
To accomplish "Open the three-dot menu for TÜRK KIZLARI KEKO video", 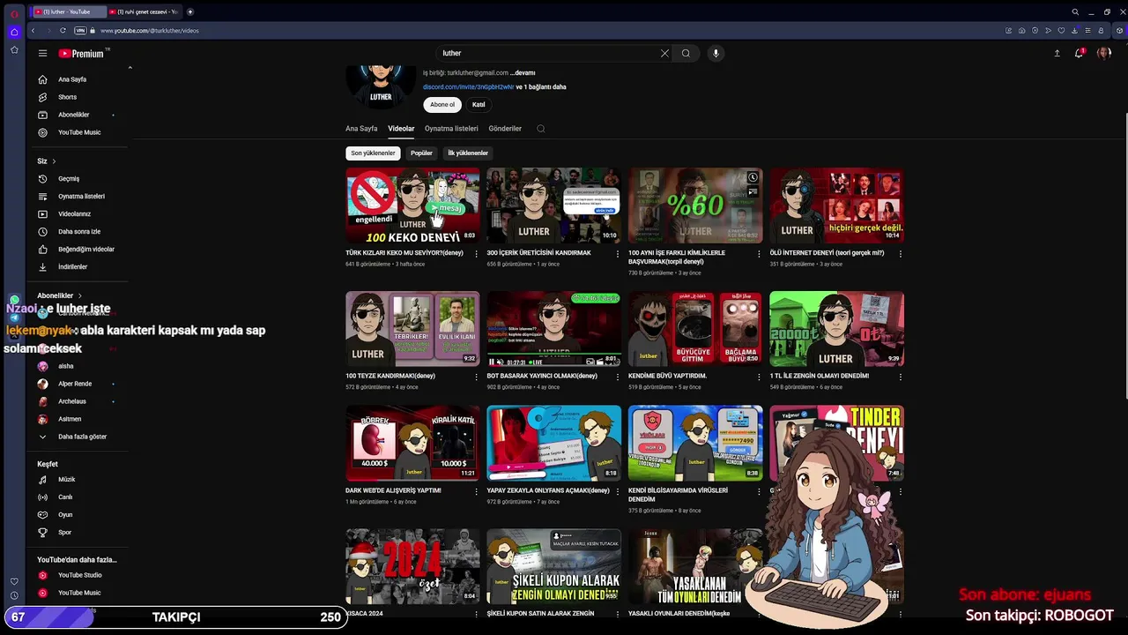I will click(477, 254).
